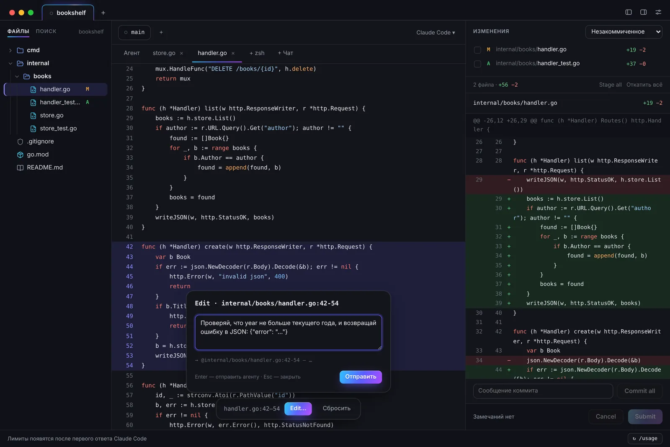The height and width of the screenshot is (447, 670).
Task: Toggle the left sidebar panel icon
Action: tap(629, 12)
